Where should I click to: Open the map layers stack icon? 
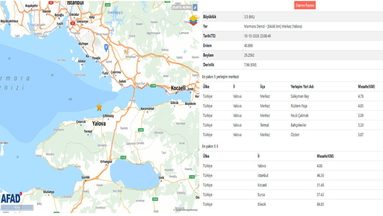(x=193, y=21)
